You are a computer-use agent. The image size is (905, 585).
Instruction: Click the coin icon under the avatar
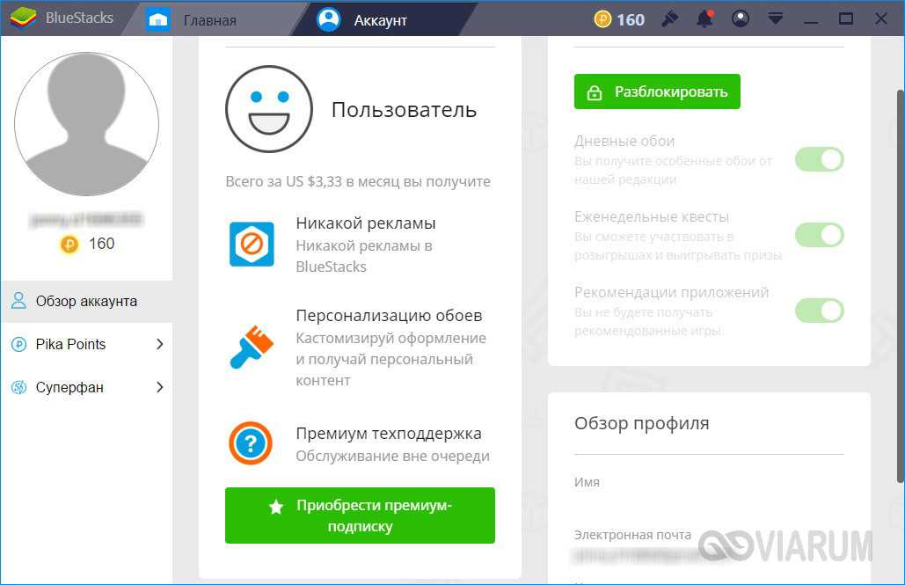69,245
